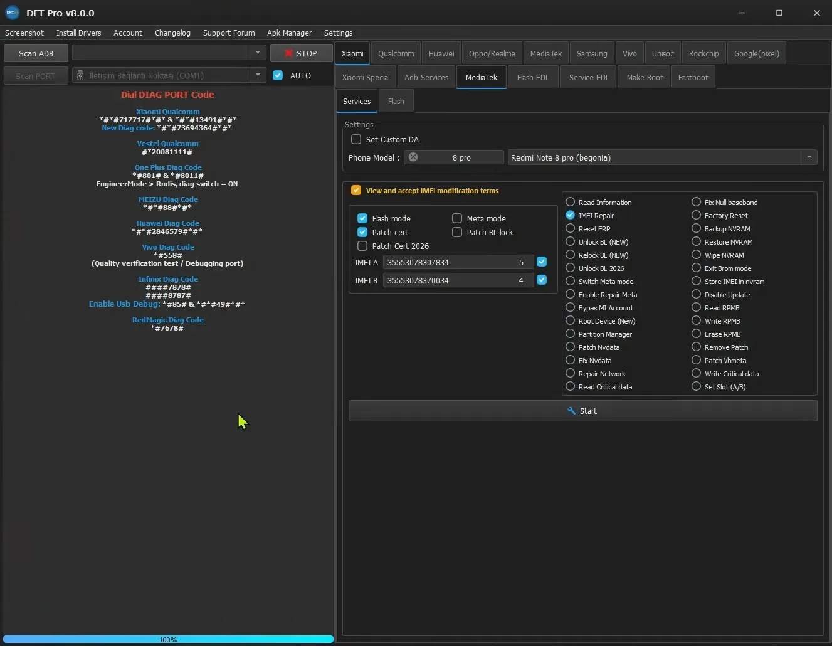Open the Redmi Note 8 pro model dropdown
832x646 pixels.
(x=809, y=157)
